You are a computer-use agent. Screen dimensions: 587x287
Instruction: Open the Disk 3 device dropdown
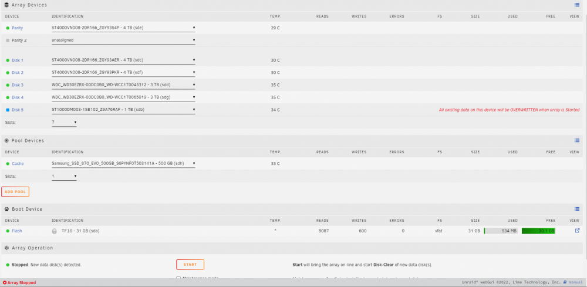[123, 85]
